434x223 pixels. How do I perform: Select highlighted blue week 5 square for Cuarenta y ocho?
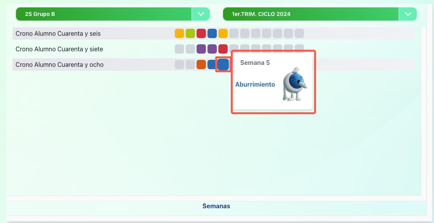tap(223, 64)
